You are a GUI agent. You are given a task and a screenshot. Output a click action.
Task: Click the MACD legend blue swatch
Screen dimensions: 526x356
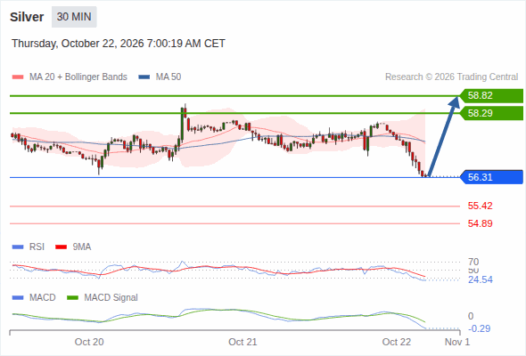18,298
